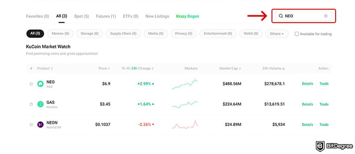The height and width of the screenshot is (154, 355).
Task: Click the NeoGas name
Action: pyautogui.click(x=52, y=107)
